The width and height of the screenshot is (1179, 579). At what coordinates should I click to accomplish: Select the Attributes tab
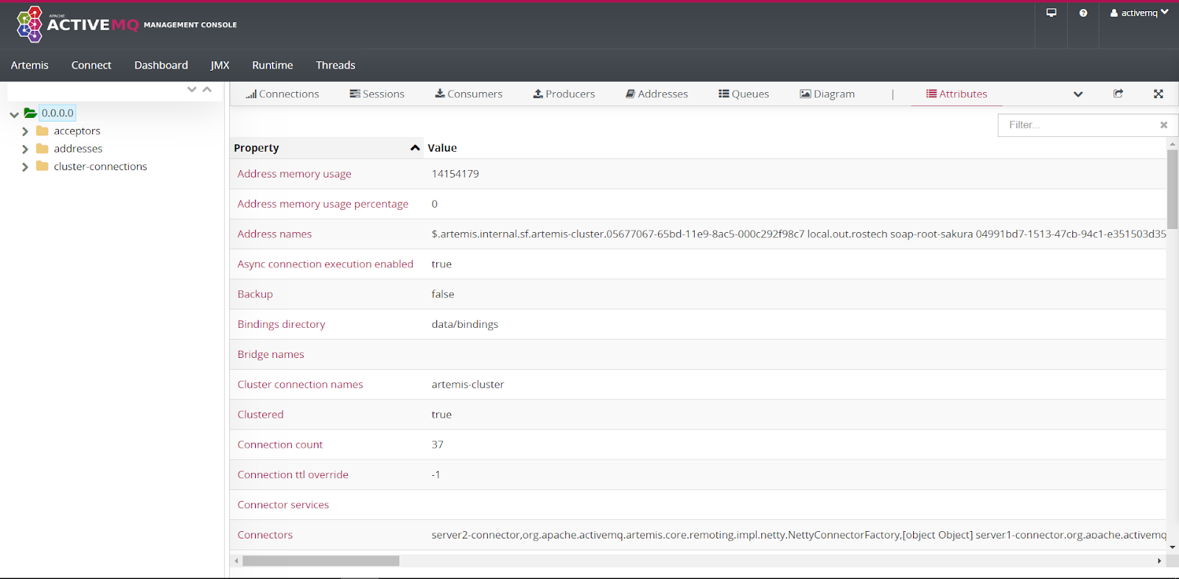point(956,94)
